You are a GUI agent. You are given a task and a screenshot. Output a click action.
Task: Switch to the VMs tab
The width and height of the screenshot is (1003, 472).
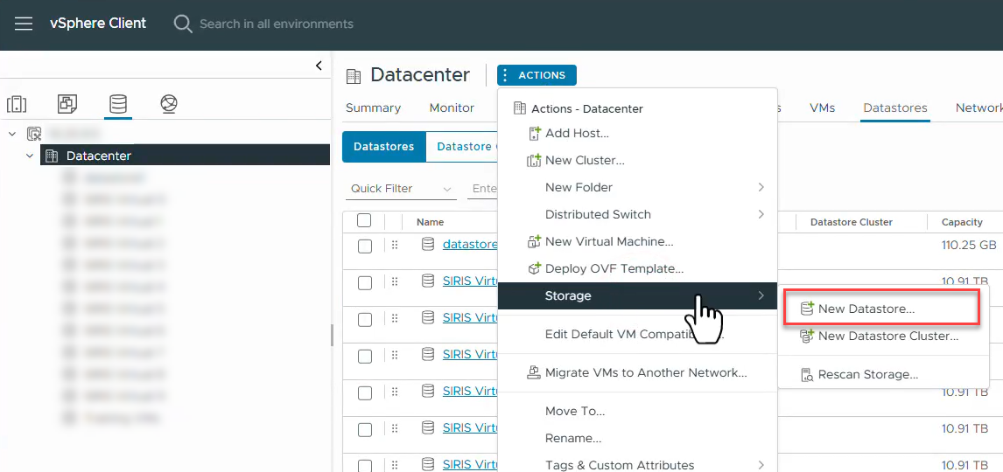(x=822, y=108)
